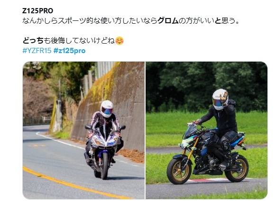The image size is (275, 201).
Task: Open the right photo of the mini bike on track
Action: point(207,130)
